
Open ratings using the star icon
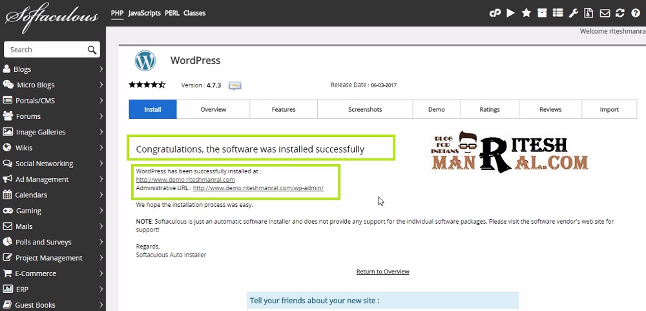[x=526, y=13]
